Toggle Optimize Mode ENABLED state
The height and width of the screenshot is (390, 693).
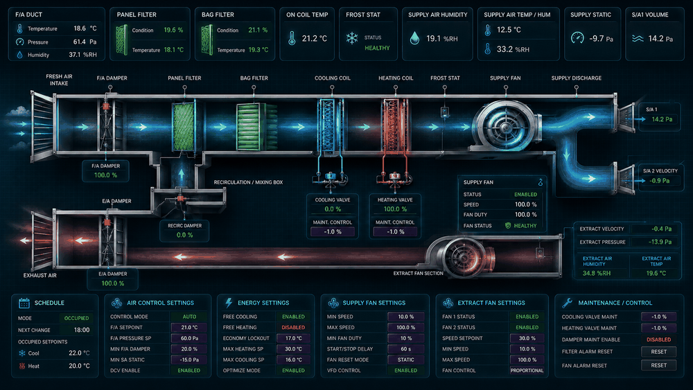point(293,371)
